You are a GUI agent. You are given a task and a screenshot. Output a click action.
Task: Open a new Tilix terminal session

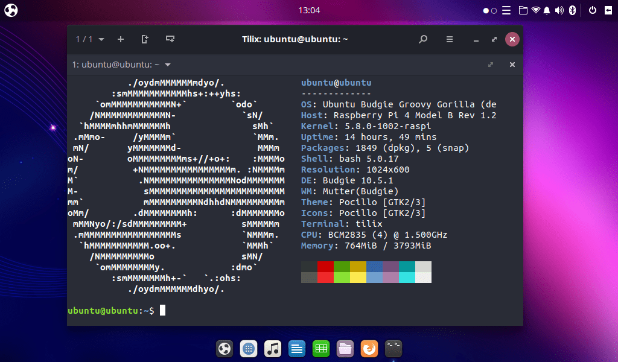point(120,39)
